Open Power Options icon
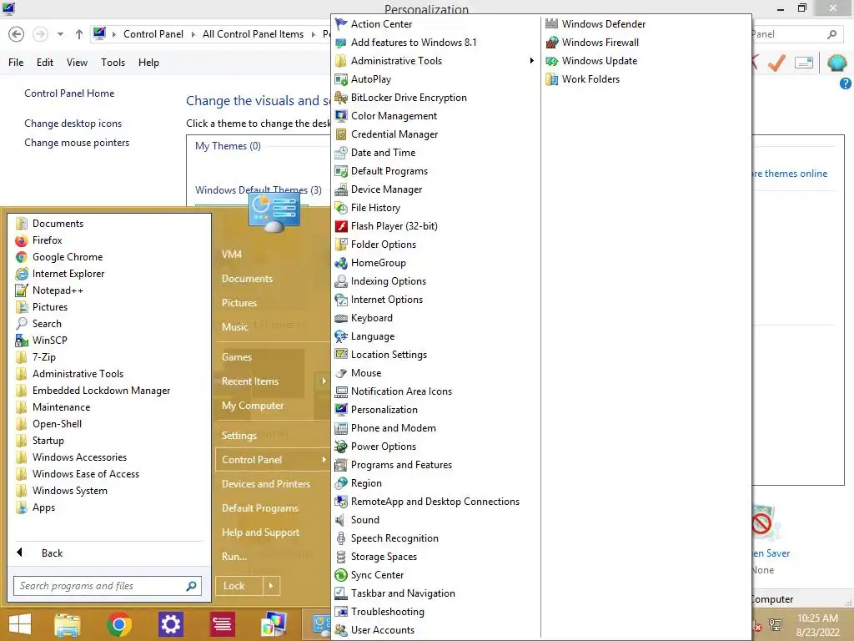854x641 pixels. tap(341, 447)
